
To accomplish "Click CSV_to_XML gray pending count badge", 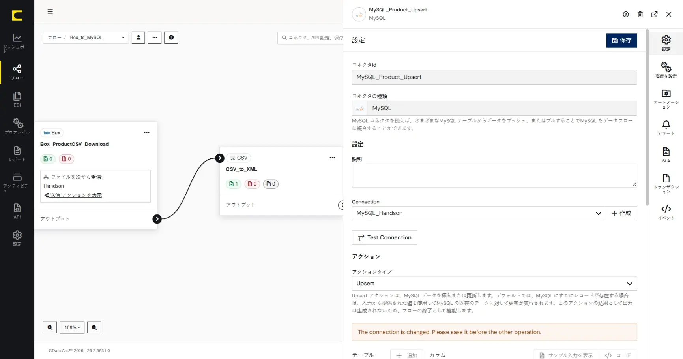I will (271, 184).
